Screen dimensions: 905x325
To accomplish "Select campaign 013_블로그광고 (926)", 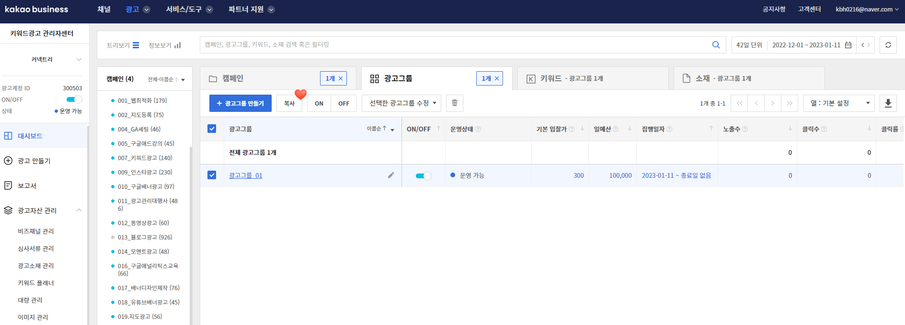I will click(x=145, y=237).
